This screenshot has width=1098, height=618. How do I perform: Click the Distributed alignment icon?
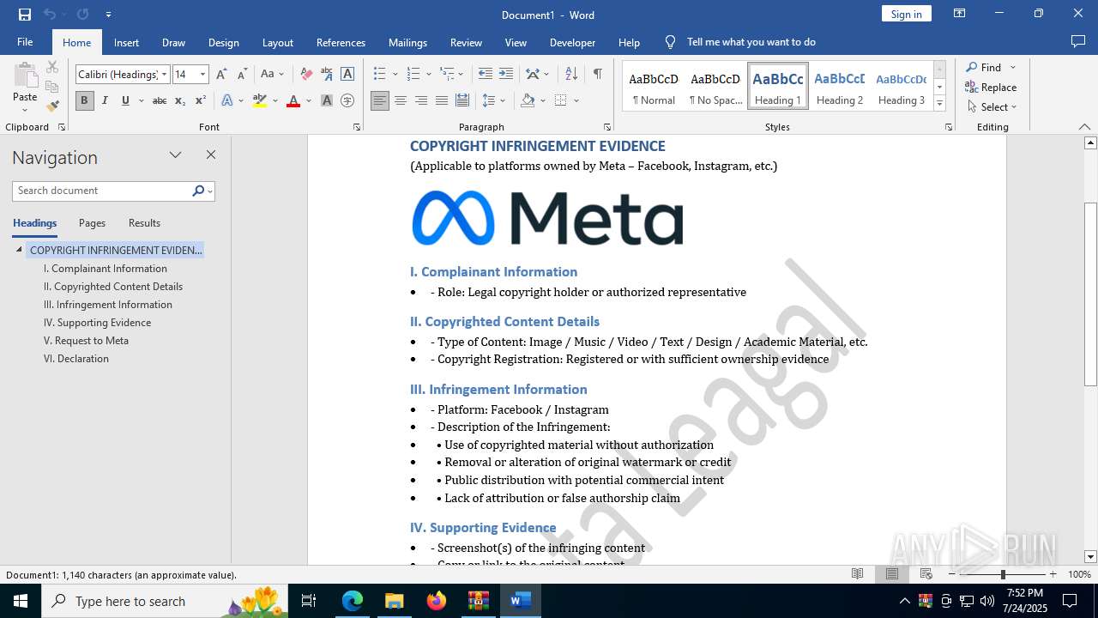click(462, 101)
